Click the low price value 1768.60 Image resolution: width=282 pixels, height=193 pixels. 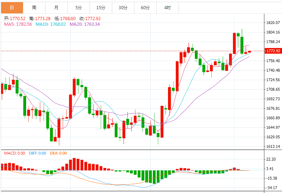pyautogui.click(x=68, y=19)
